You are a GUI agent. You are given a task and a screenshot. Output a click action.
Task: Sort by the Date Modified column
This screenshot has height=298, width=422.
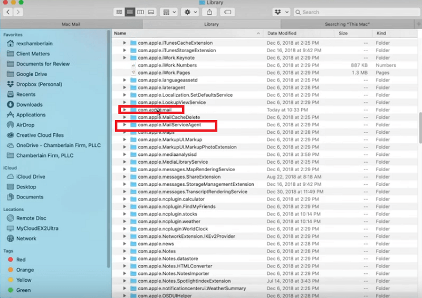[299, 33]
